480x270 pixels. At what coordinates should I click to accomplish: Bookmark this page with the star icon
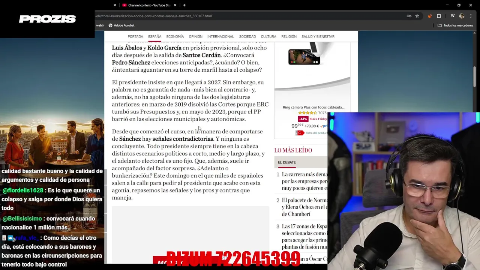(x=417, y=16)
